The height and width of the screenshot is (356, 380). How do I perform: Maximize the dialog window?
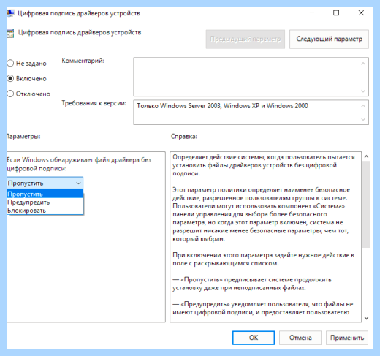point(336,13)
